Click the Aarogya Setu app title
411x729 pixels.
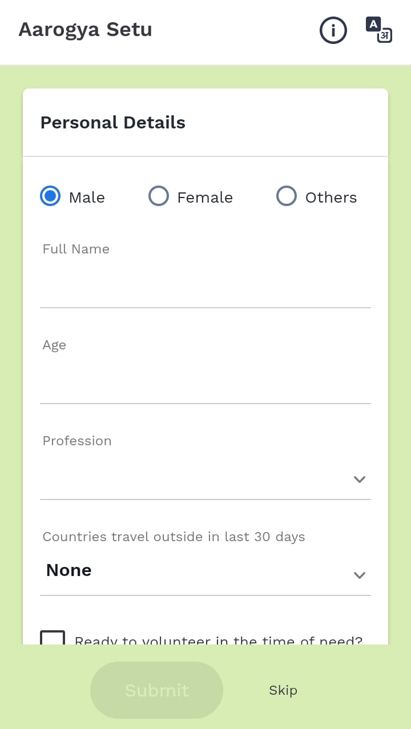click(86, 30)
